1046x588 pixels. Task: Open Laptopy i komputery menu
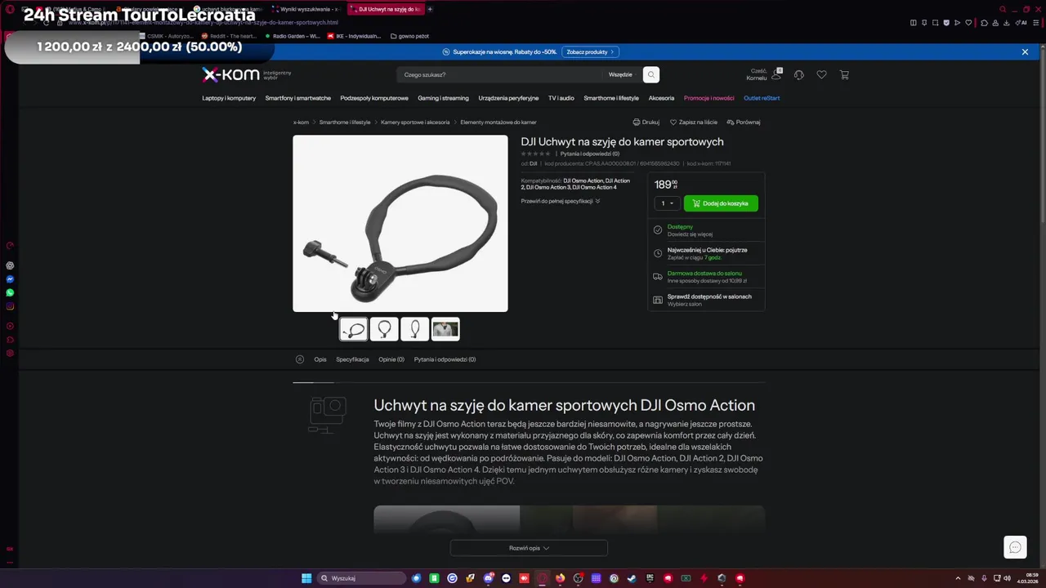(229, 98)
